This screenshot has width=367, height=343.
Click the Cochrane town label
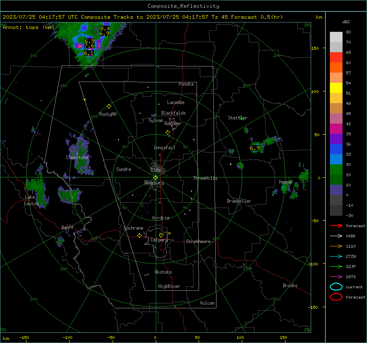click(133, 228)
